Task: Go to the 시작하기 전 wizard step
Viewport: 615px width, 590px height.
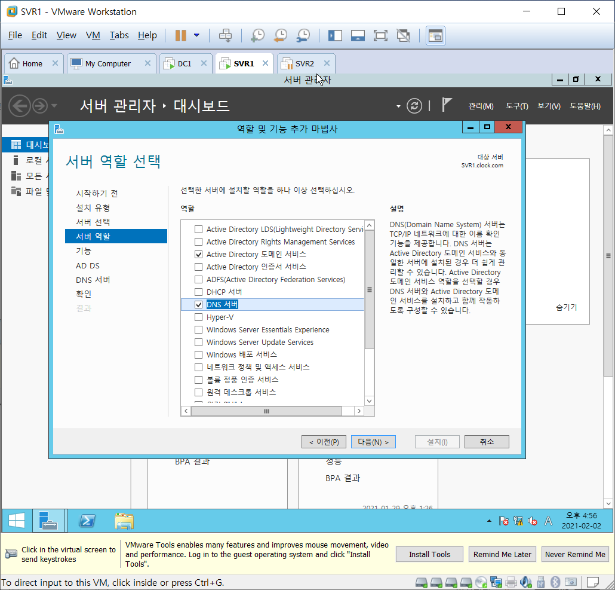Action: (x=97, y=194)
